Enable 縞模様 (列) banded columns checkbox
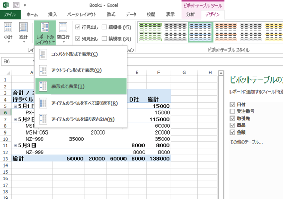This screenshot has width=283, height=199. [x=104, y=39]
